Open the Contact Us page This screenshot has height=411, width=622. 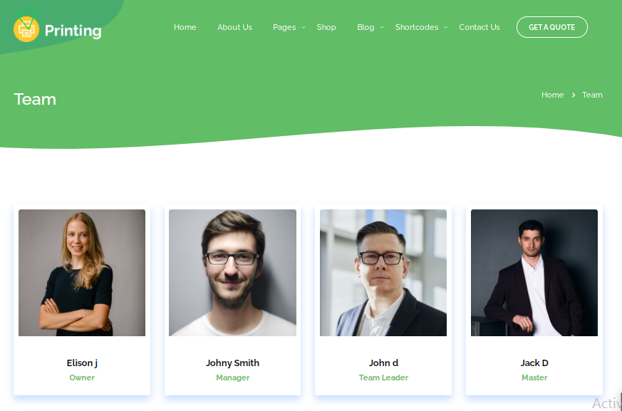pyautogui.click(x=480, y=27)
